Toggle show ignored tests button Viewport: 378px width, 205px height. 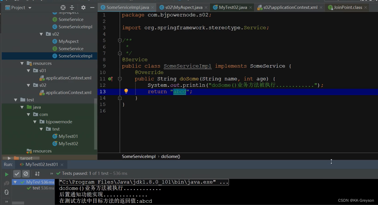(26, 174)
